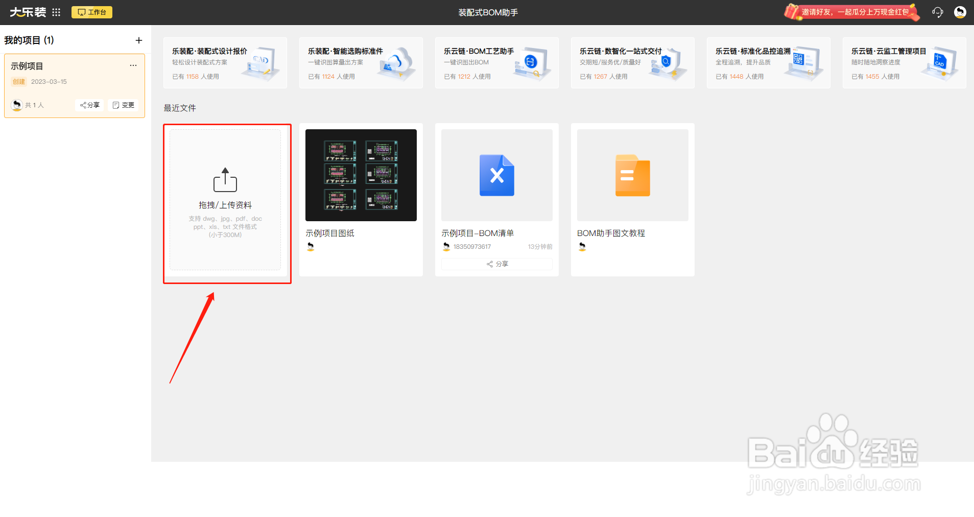Image resolution: width=974 pixels, height=517 pixels.
Task: Open 示例项目 more options ellipsis
Action: pos(133,65)
